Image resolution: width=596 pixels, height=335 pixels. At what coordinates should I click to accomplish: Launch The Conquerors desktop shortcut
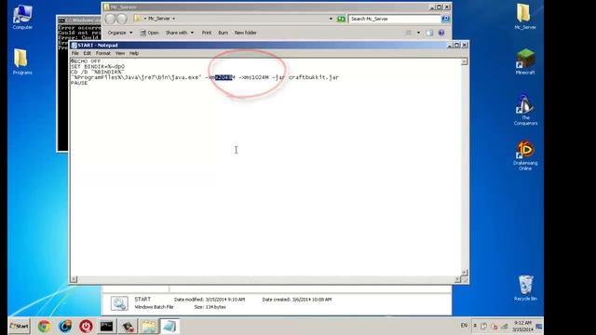tap(525, 110)
